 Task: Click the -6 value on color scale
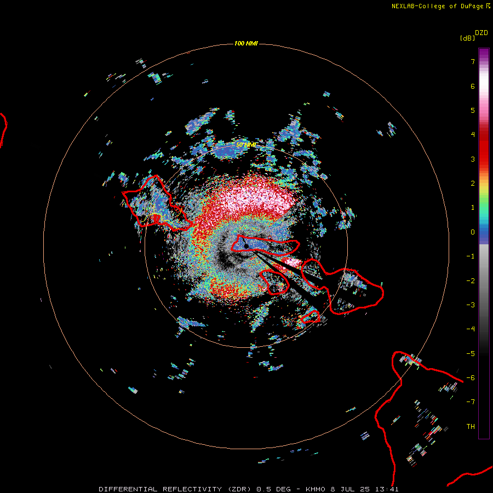(471, 378)
